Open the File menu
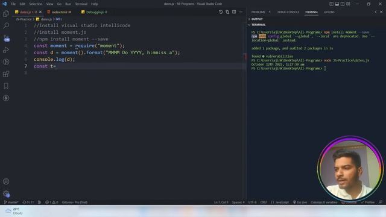Image resolution: width=386 pixels, height=217 pixels. tap(13, 4)
